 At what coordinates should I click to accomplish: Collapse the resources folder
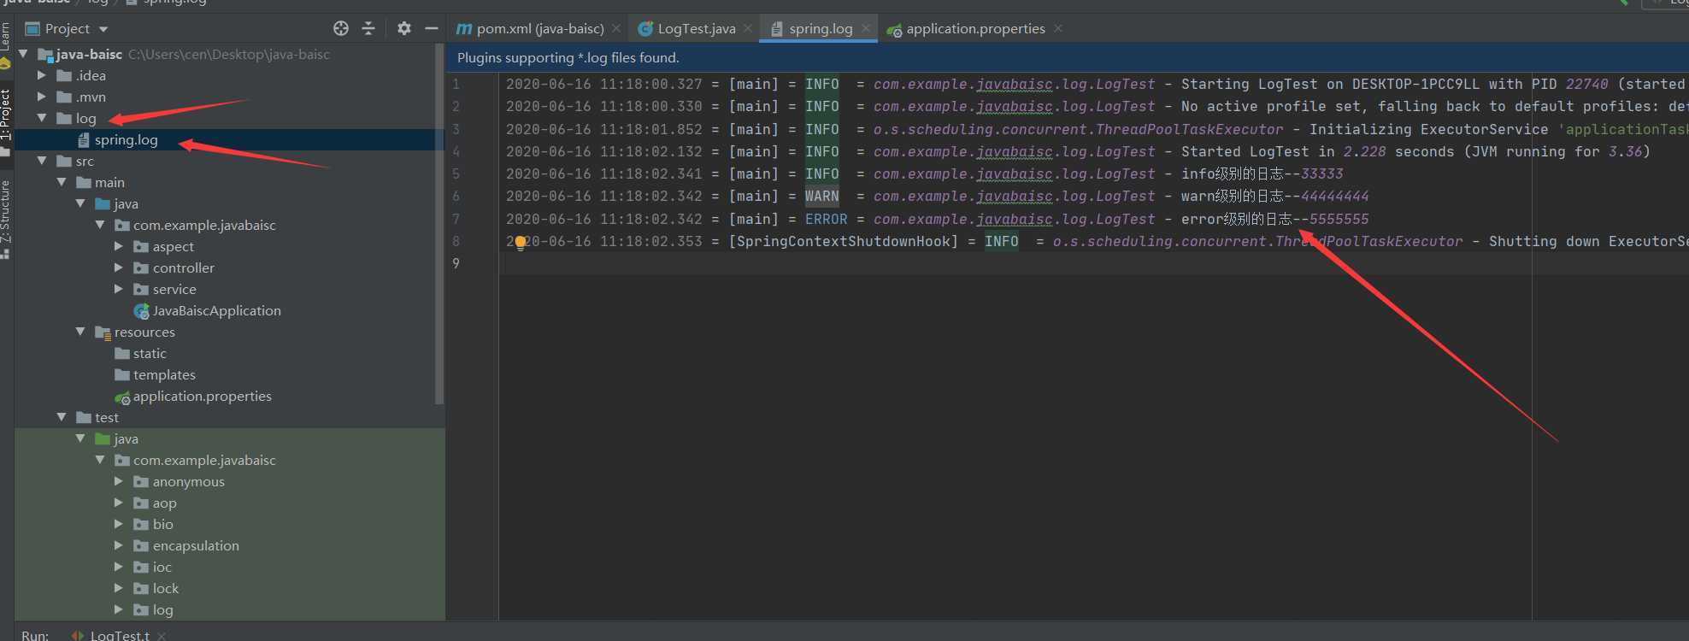tap(80, 332)
